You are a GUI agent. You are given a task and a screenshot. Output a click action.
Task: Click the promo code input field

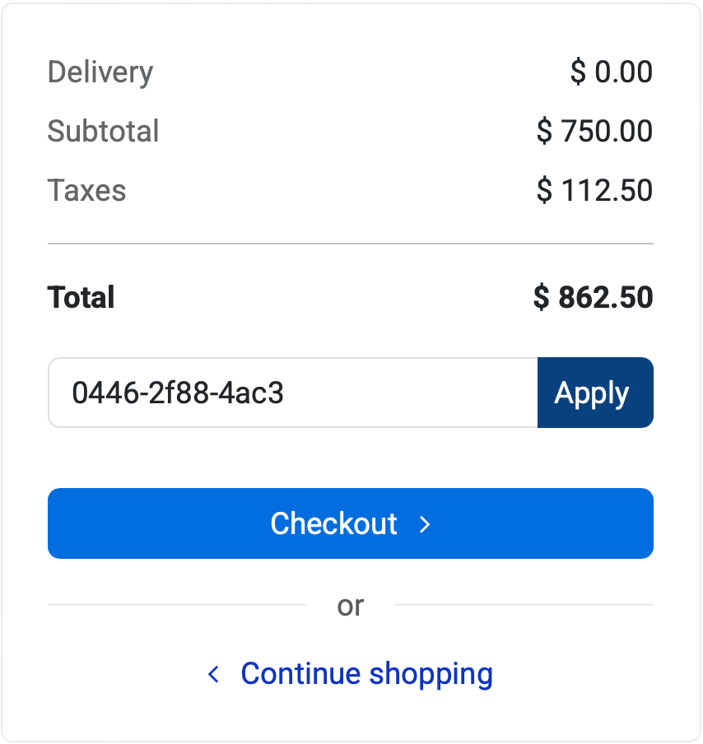pyautogui.click(x=288, y=393)
